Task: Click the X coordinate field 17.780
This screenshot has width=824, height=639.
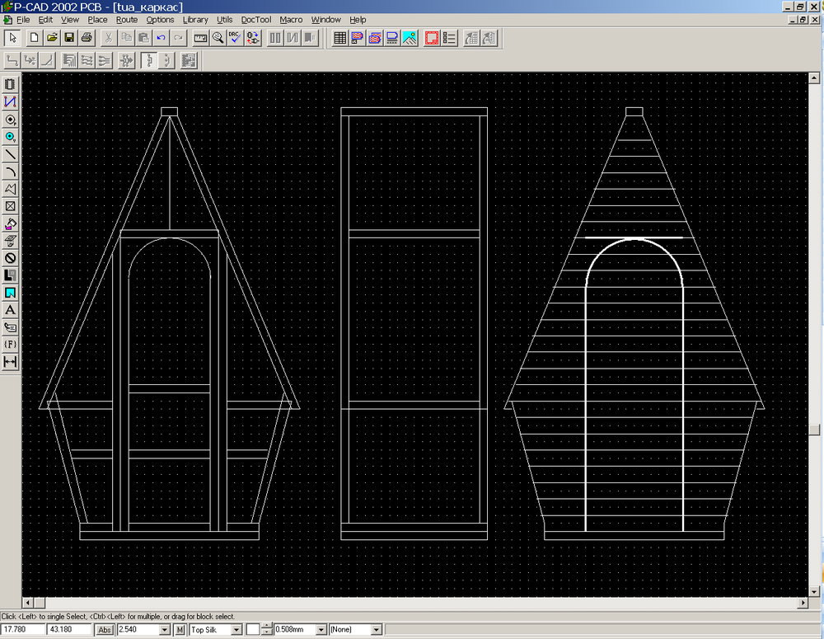Action: (x=22, y=630)
